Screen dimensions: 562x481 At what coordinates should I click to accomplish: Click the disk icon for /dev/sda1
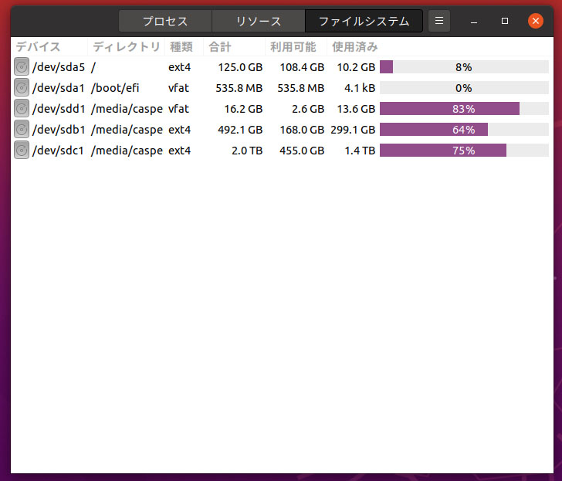pos(22,88)
